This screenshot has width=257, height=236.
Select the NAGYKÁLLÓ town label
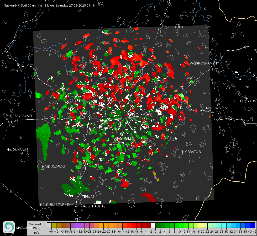[x=124, y=139]
